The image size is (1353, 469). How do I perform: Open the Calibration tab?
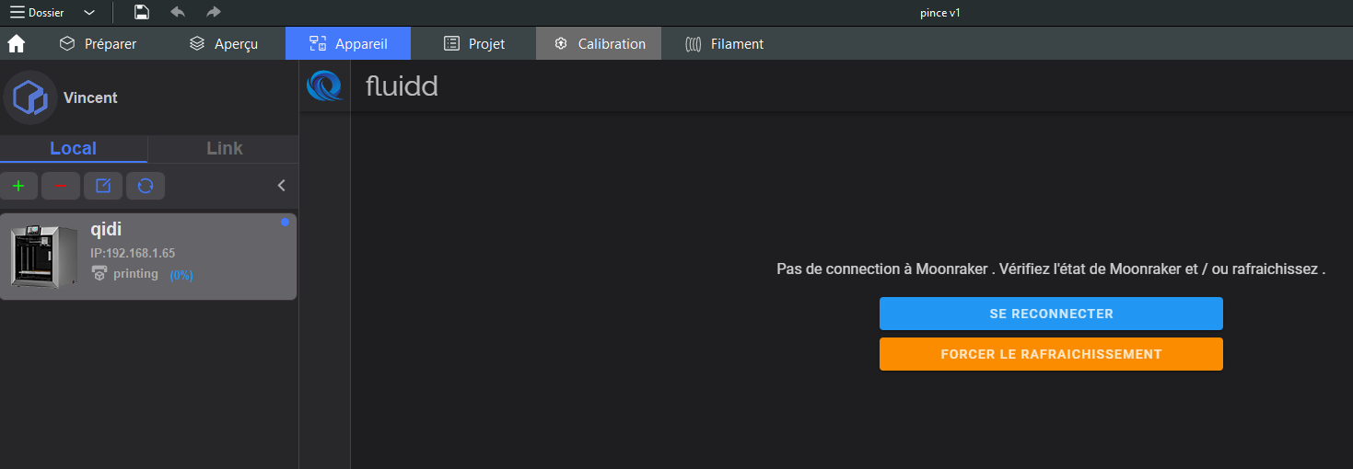pyautogui.click(x=599, y=43)
